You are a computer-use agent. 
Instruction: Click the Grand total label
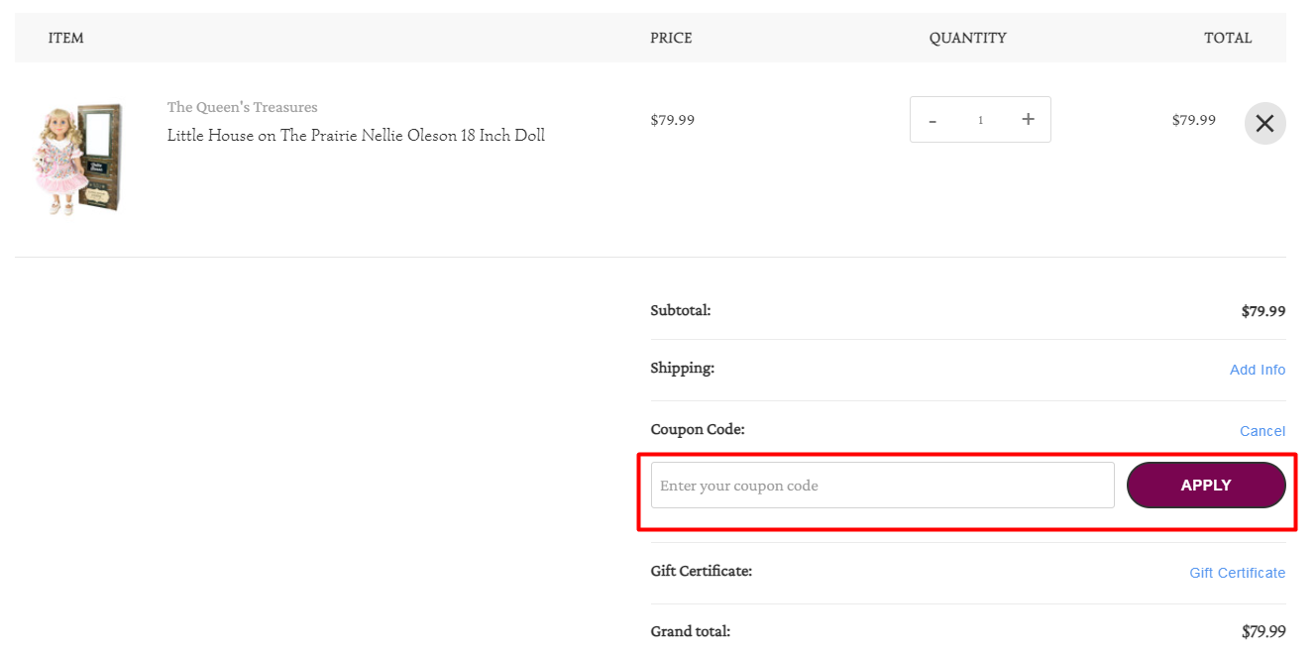[690, 631]
